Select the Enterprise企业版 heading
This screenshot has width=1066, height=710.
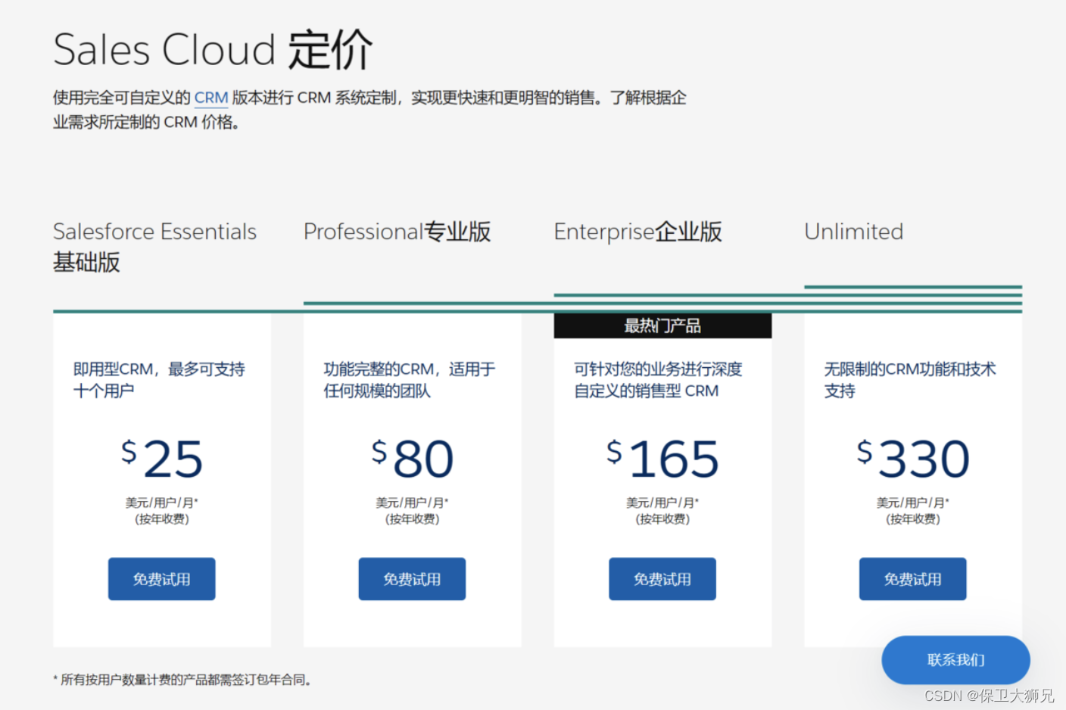638,232
